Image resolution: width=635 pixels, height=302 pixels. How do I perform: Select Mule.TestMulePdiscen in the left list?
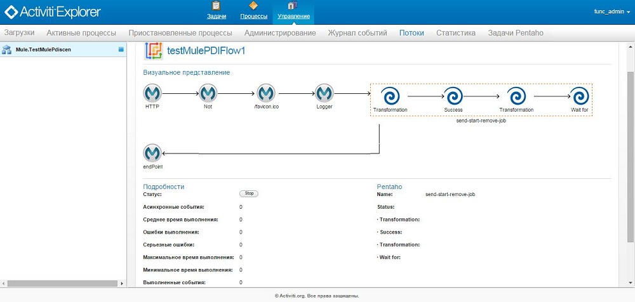click(44, 49)
